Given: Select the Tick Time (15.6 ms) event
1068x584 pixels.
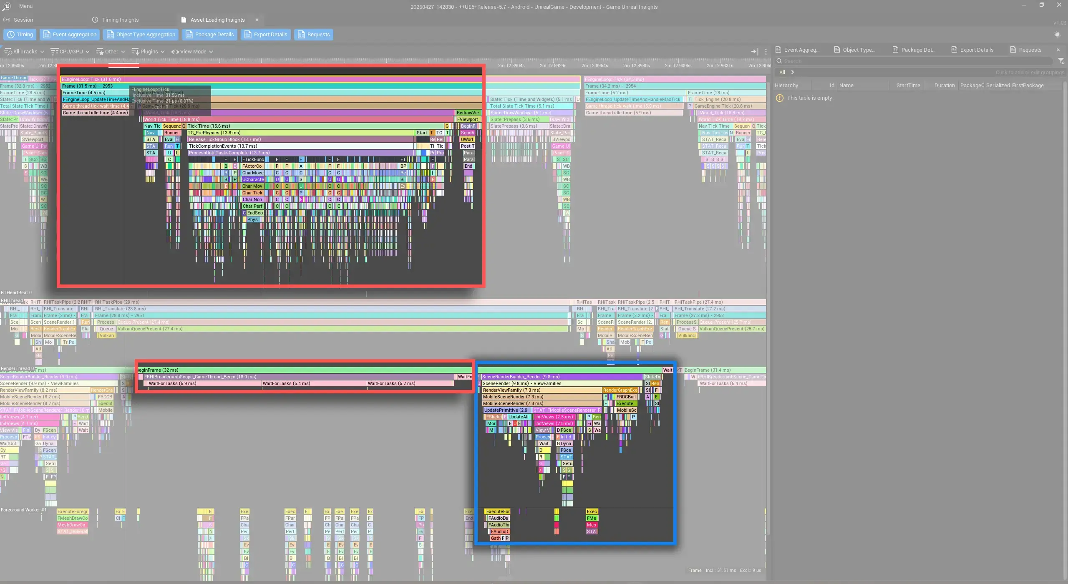Looking at the screenshot, I should [x=315, y=126].
